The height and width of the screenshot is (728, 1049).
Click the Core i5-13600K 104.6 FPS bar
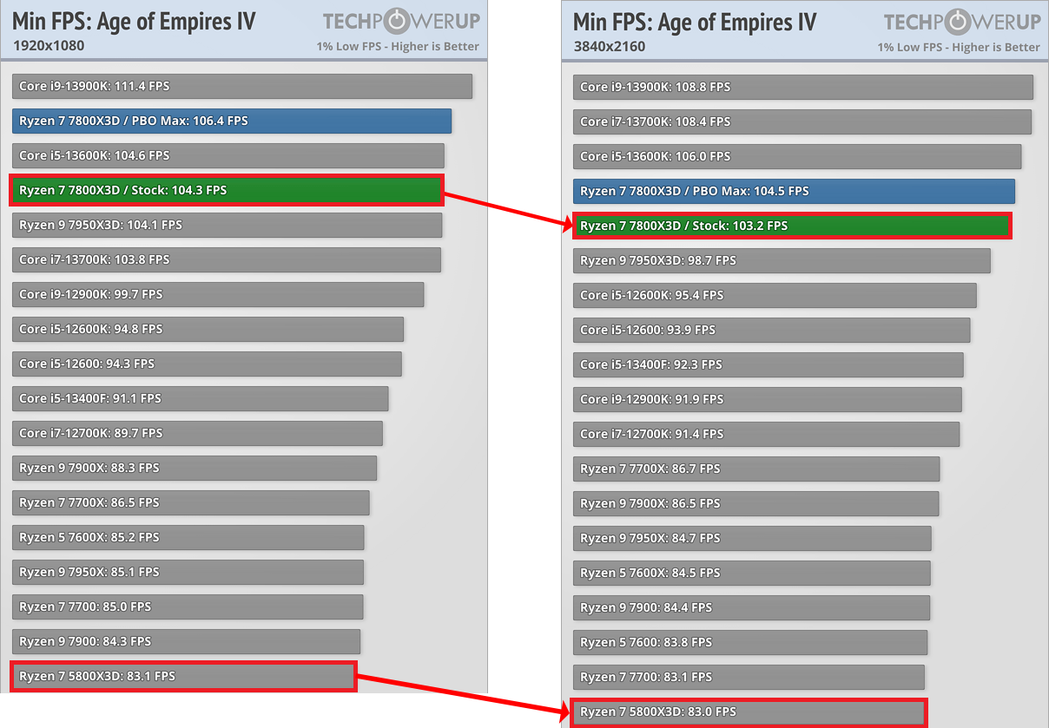click(228, 155)
